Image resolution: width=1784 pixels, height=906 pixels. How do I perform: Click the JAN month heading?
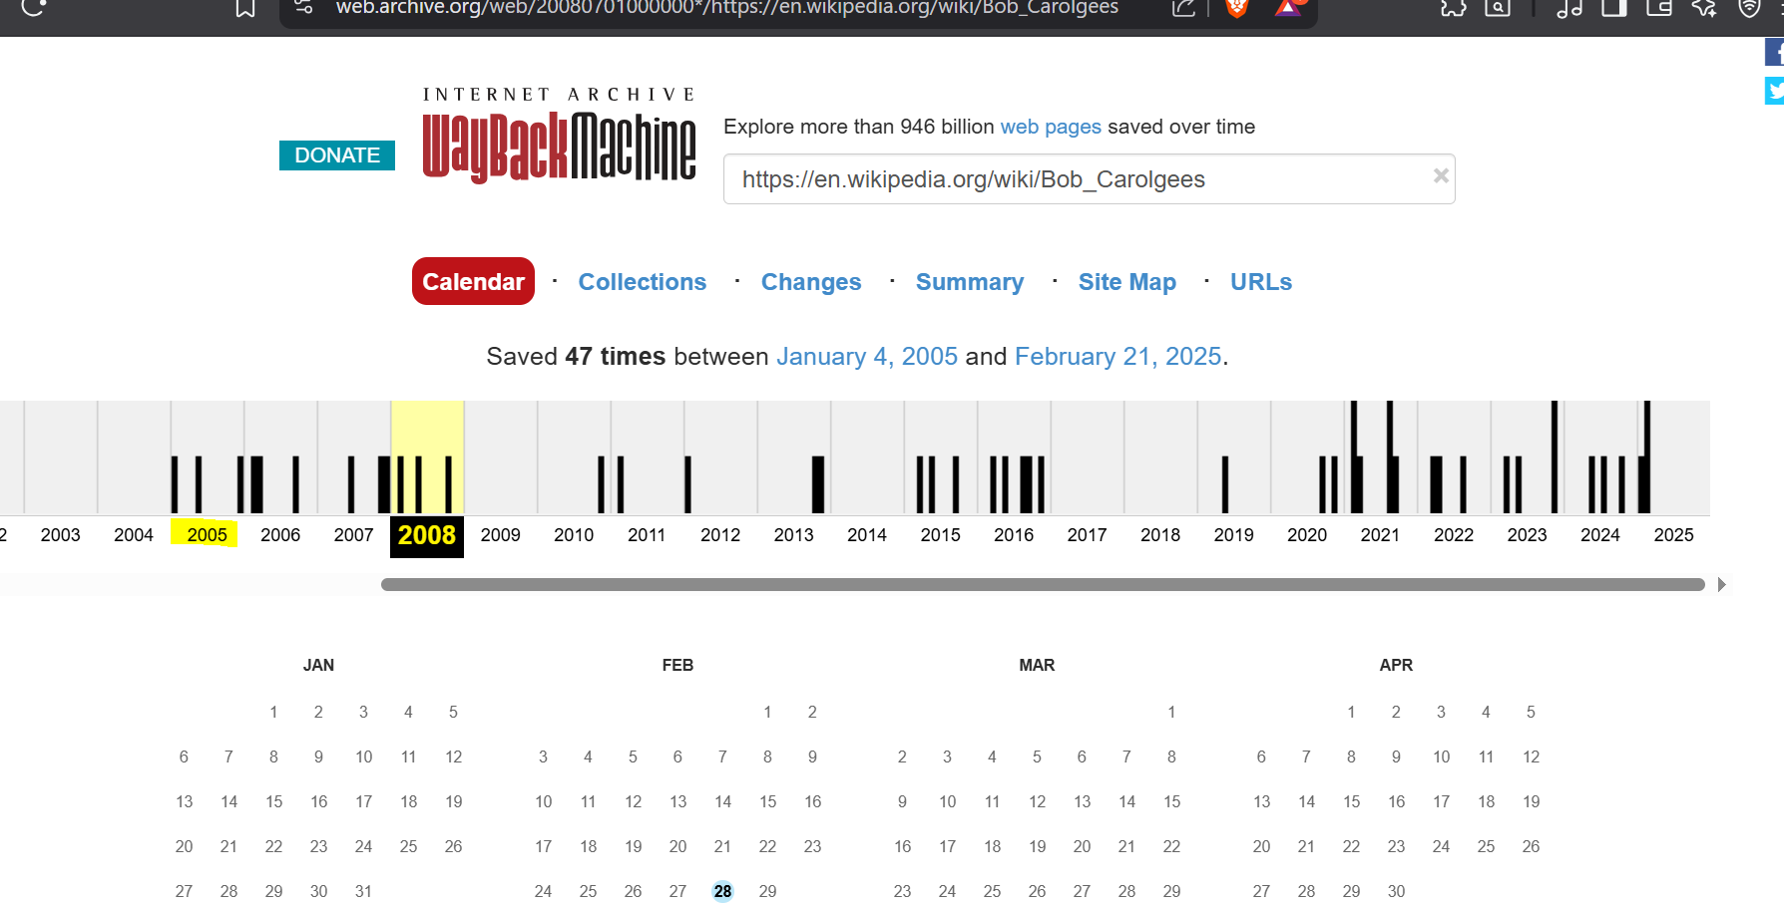pyautogui.click(x=318, y=665)
